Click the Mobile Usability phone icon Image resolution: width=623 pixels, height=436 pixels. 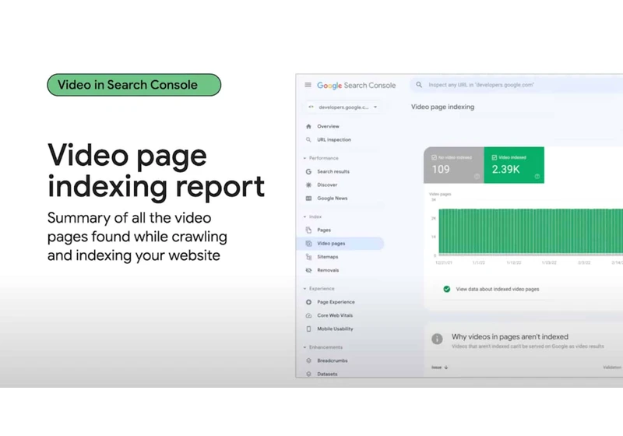point(308,329)
